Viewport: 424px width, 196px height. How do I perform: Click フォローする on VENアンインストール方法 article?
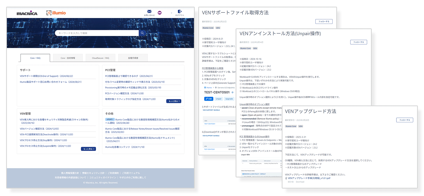point(359,42)
